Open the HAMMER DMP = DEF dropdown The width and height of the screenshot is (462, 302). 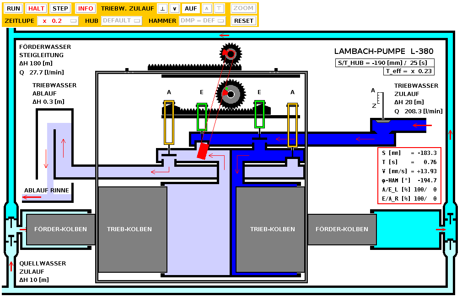203,21
